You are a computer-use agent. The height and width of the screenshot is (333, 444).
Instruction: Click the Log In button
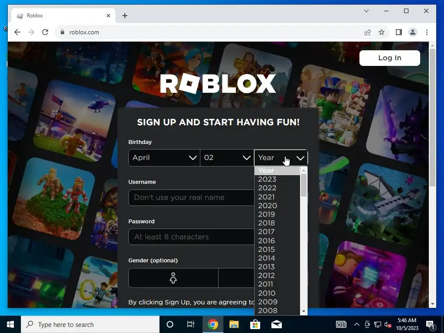point(390,58)
